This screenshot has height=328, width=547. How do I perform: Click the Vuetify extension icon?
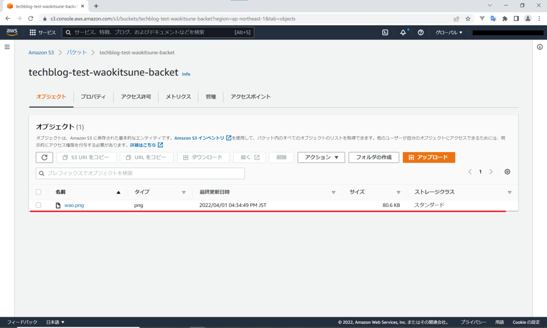pyautogui.click(x=482, y=19)
